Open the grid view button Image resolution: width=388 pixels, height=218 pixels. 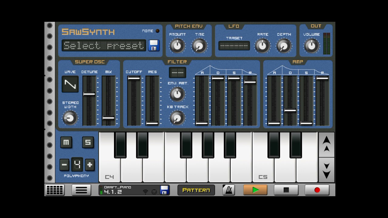[x=55, y=190]
